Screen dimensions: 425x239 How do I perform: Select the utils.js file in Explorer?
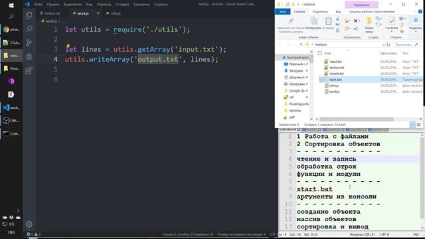pos(334,86)
